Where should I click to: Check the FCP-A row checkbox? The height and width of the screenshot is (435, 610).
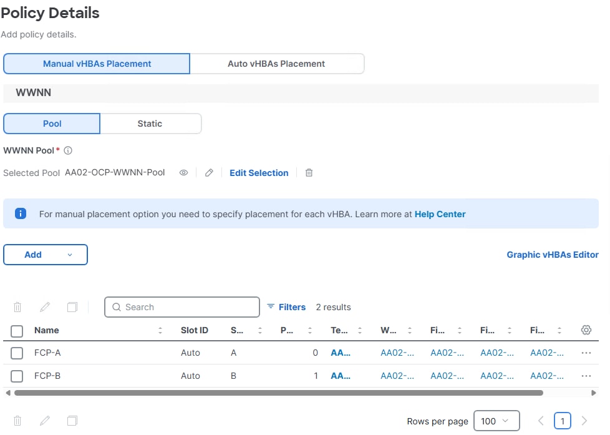click(x=17, y=353)
